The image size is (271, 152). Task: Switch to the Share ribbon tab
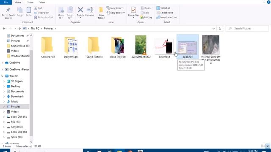point(30,2)
